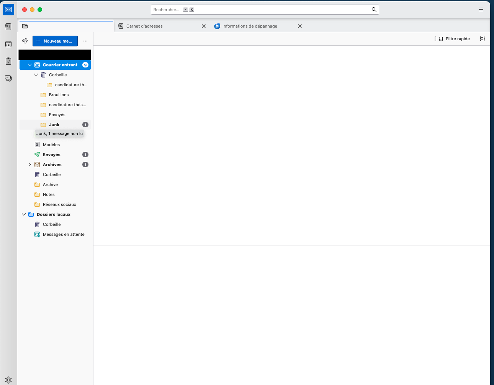Collapse the Dossiers locaux section
The height and width of the screenshot is (385, 494).
[24, 214]
